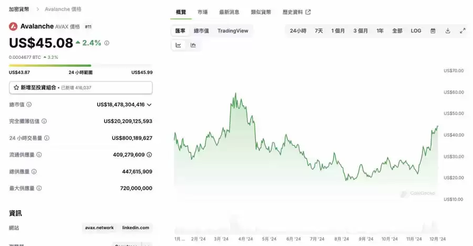The height and width of the screenshot is (246, 473).
Task: Download chart data icon
Action: pyautogui.click(x=448, y=31)
